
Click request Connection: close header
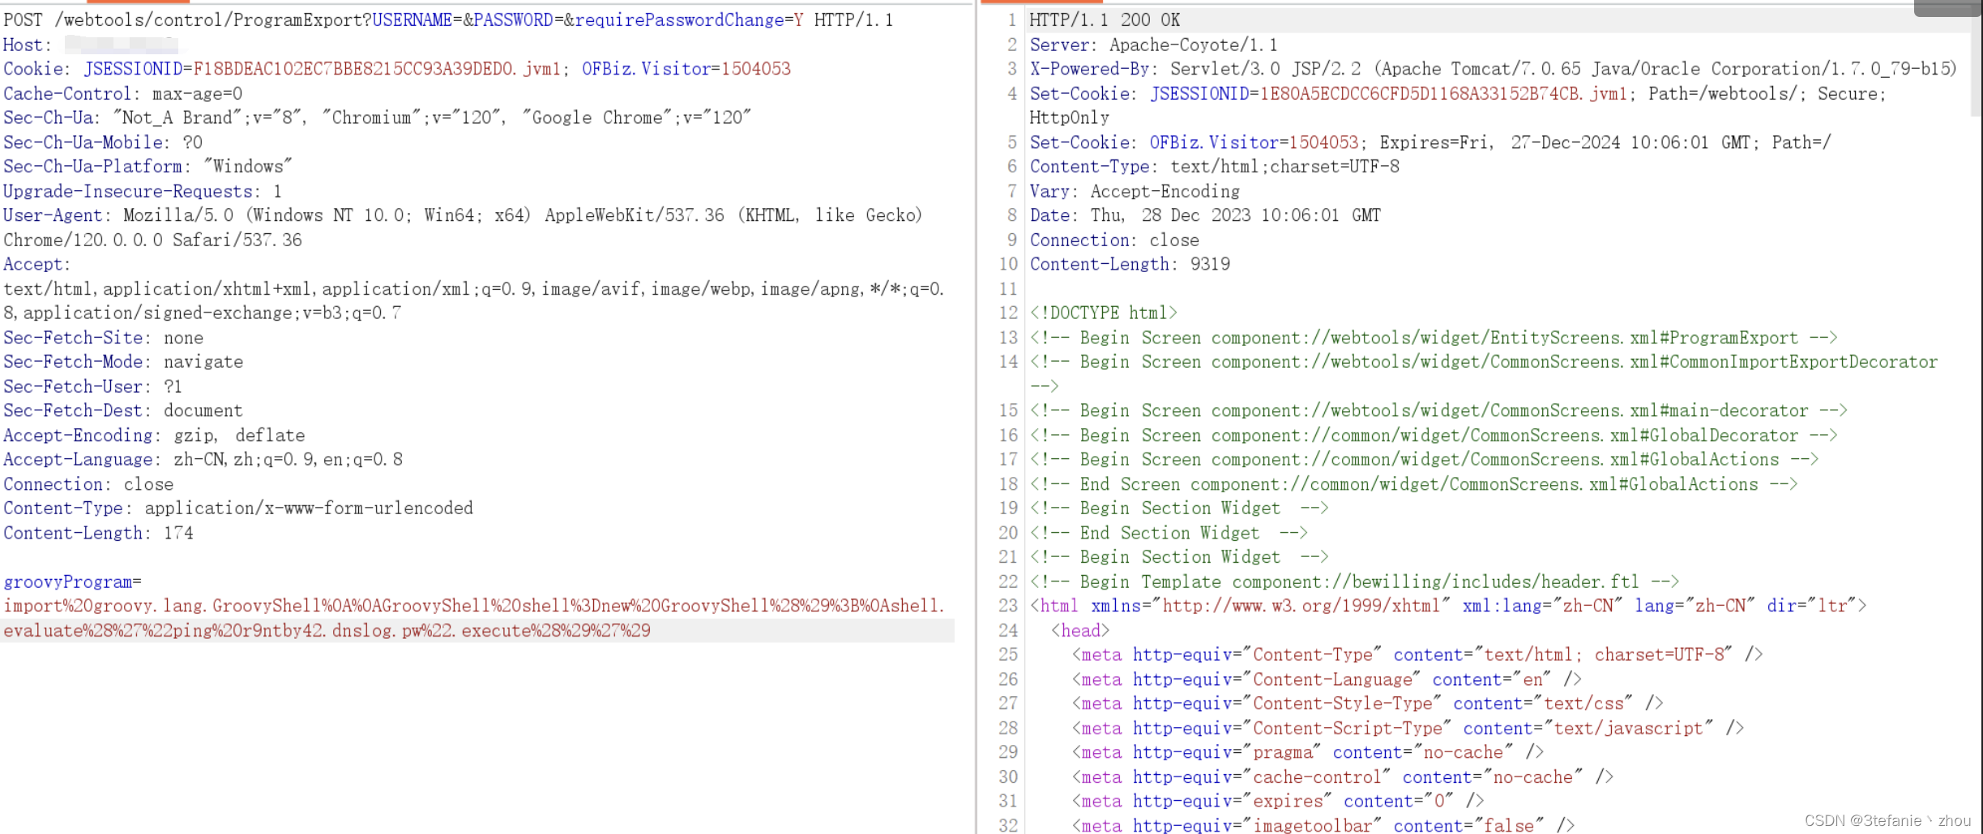(88, 484)
